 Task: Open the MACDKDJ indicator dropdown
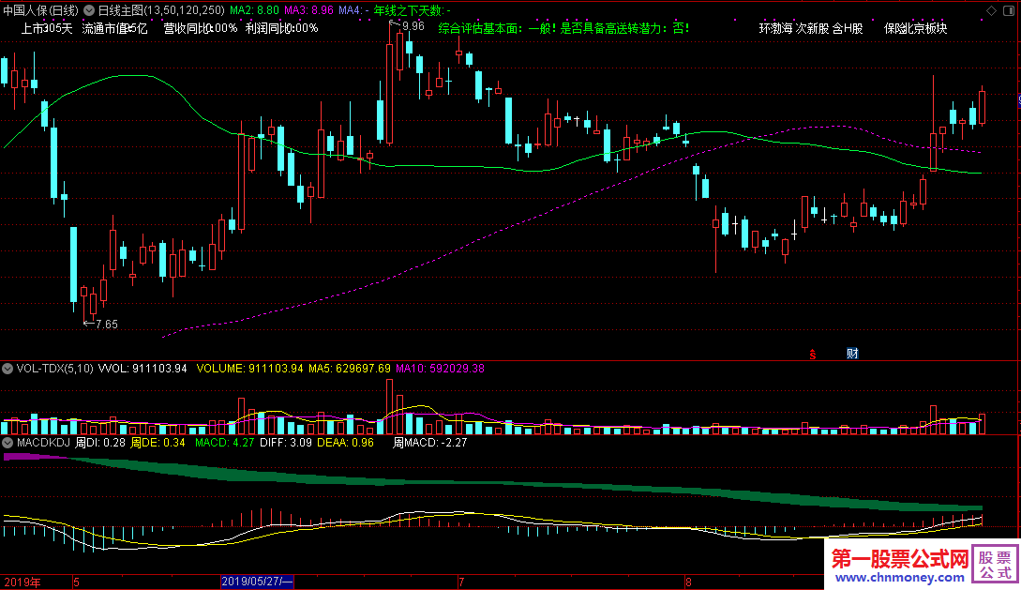[x=8, y=443]
